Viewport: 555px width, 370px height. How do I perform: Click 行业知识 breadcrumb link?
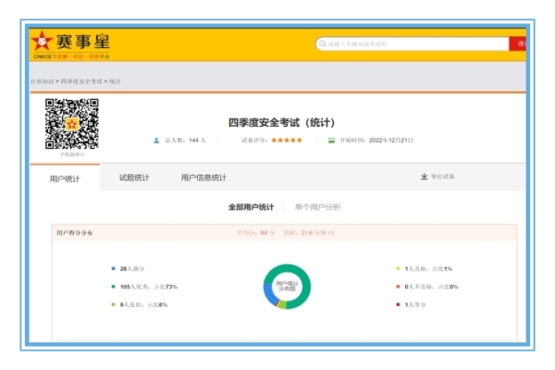point(43,81)
